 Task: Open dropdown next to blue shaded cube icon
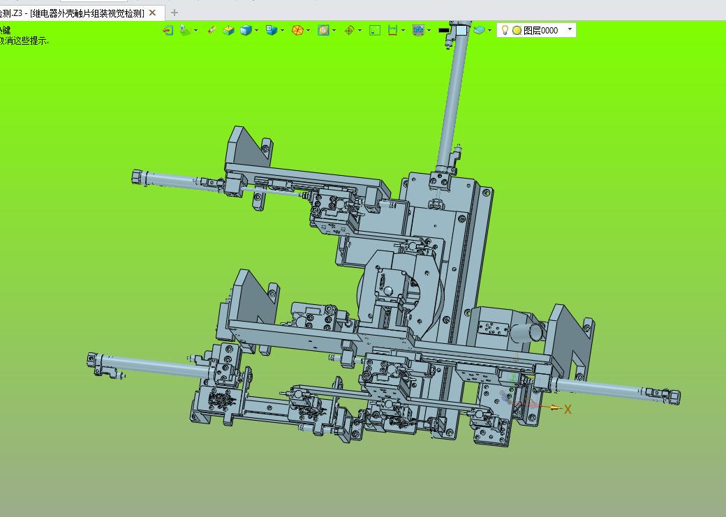pyautogui.click(x=256, y=31)
